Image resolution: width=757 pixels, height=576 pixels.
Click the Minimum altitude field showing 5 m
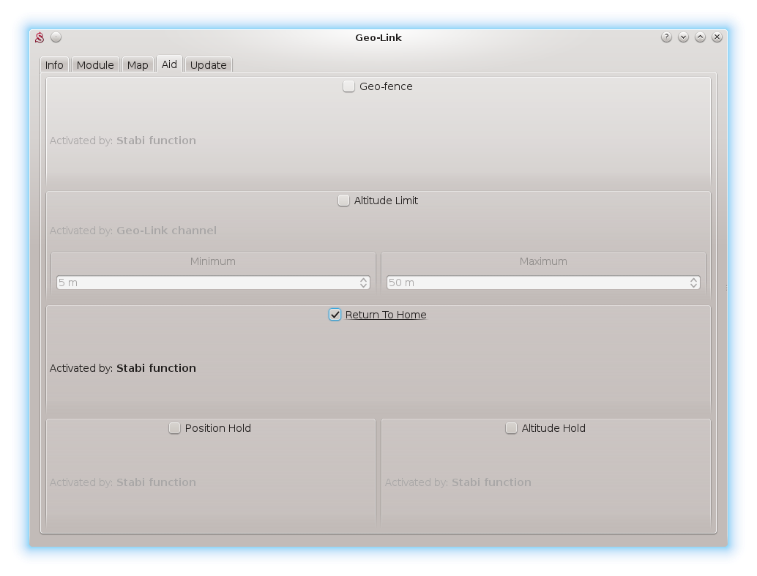click(205, 283)
